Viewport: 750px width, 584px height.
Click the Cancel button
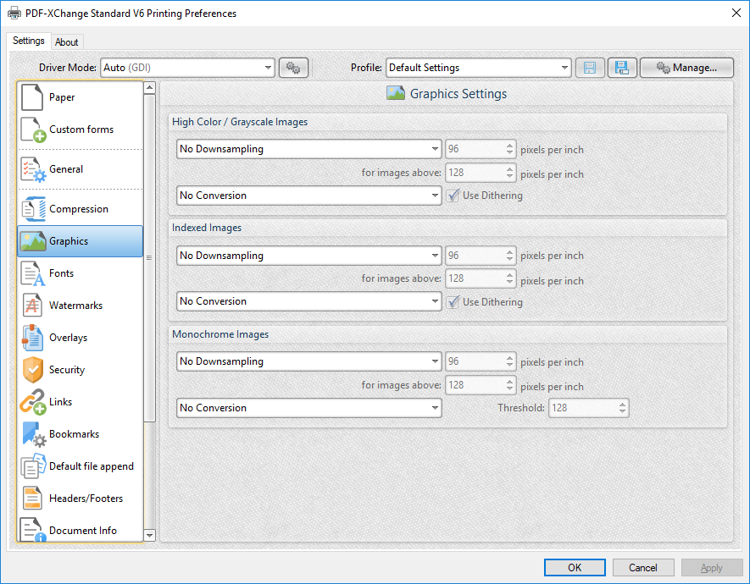(x=643, y=568)
